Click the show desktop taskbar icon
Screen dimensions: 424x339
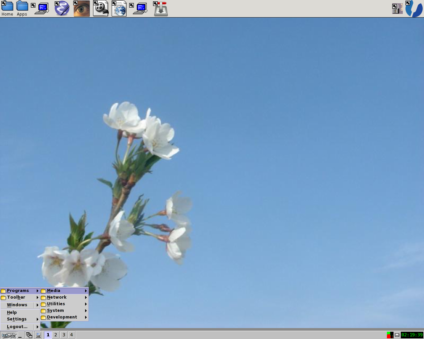[21, 335]
